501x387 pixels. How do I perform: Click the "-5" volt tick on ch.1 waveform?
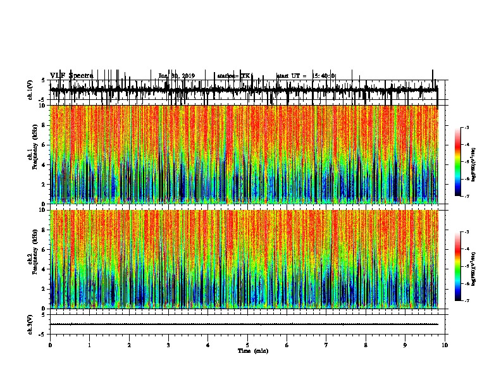(42, 100)
